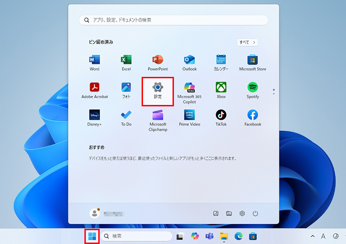The image size is (346, 244).
Task: Click the taskbar 検索 search box
Action: (137, 236)
